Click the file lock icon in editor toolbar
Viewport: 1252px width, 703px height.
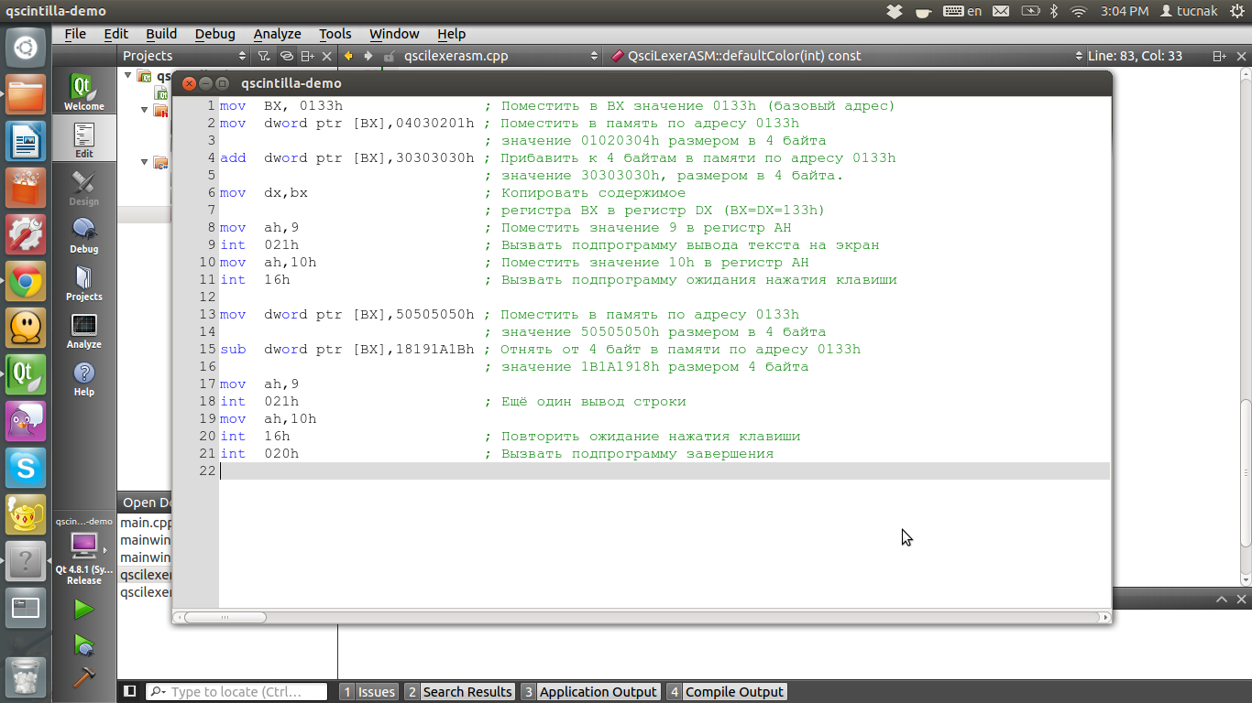(x=390, y=56)
